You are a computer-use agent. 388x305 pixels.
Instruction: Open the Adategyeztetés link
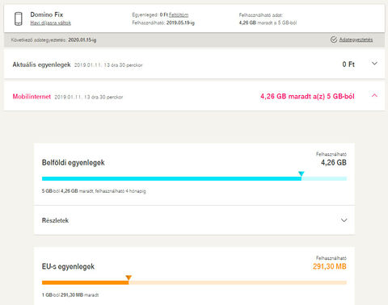pos(356,40)
